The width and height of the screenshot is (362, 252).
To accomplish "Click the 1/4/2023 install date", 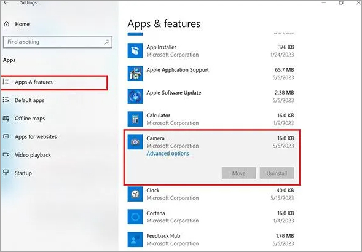I will 283,221.
